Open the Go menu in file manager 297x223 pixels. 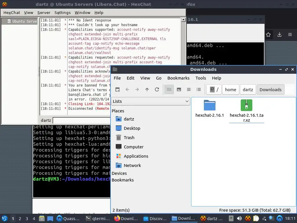(159, 78)
